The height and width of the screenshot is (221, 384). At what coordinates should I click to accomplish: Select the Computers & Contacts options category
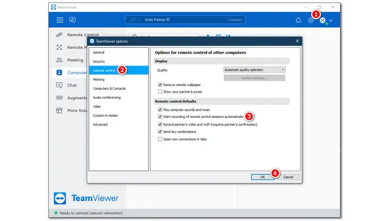click(x=118, y=88)
